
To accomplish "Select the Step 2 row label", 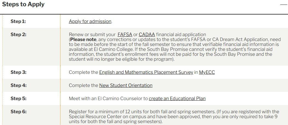I will (18, 34).
